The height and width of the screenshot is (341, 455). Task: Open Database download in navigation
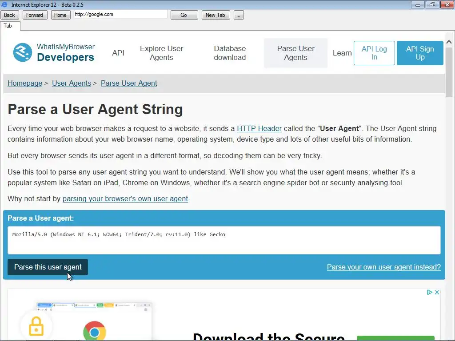(230, 53)
